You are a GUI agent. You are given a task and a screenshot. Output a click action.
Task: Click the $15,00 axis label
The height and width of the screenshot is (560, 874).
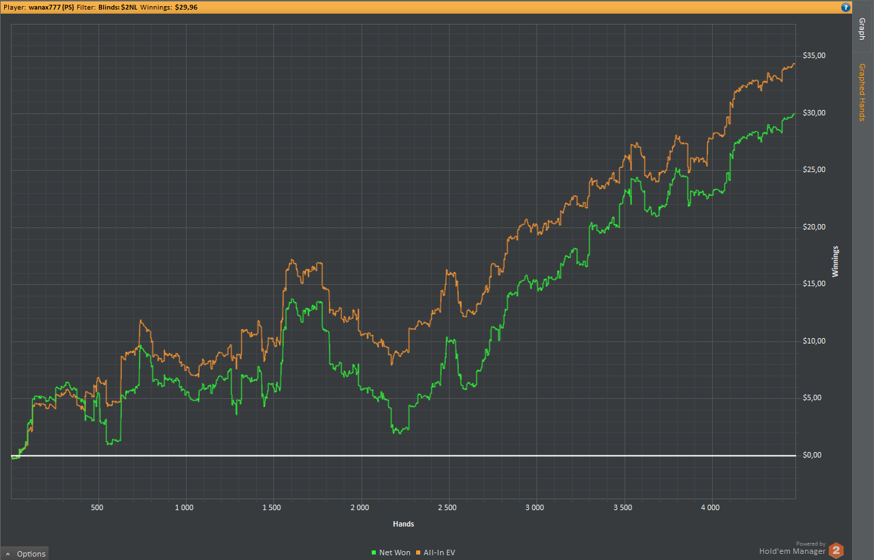(x=814, y=283)
